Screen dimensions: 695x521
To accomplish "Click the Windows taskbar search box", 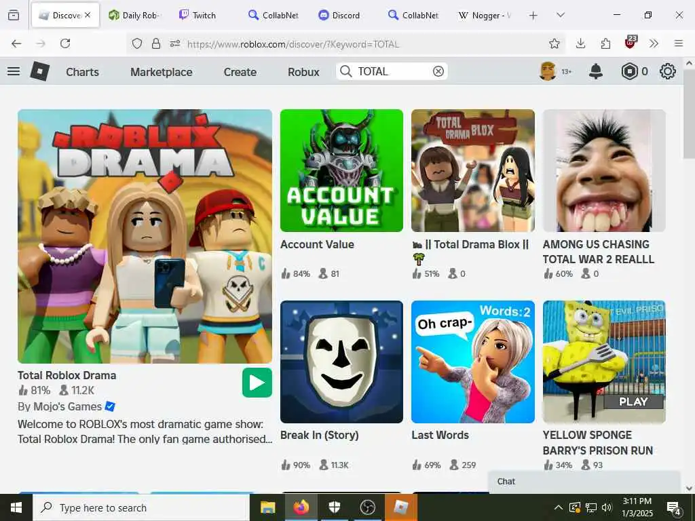I will [141, 507].
